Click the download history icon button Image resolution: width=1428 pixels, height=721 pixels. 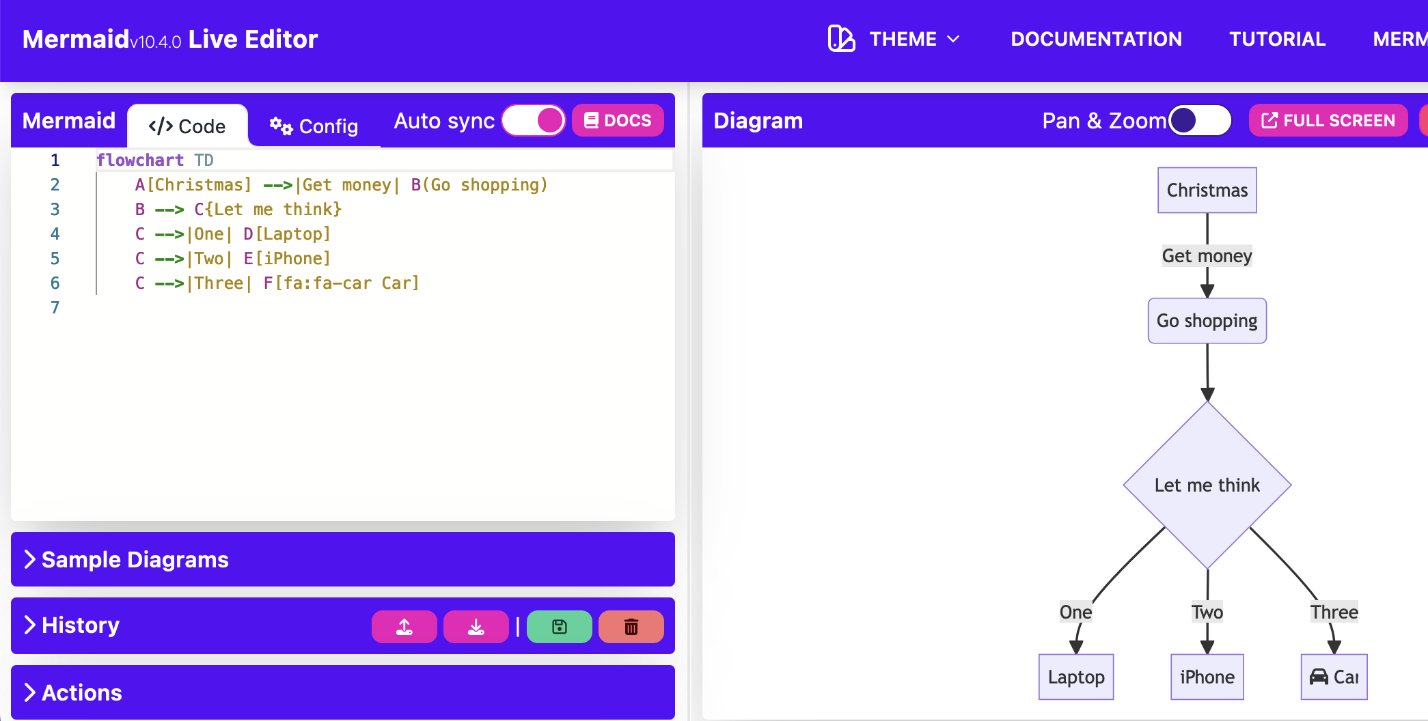pos(476,627)
